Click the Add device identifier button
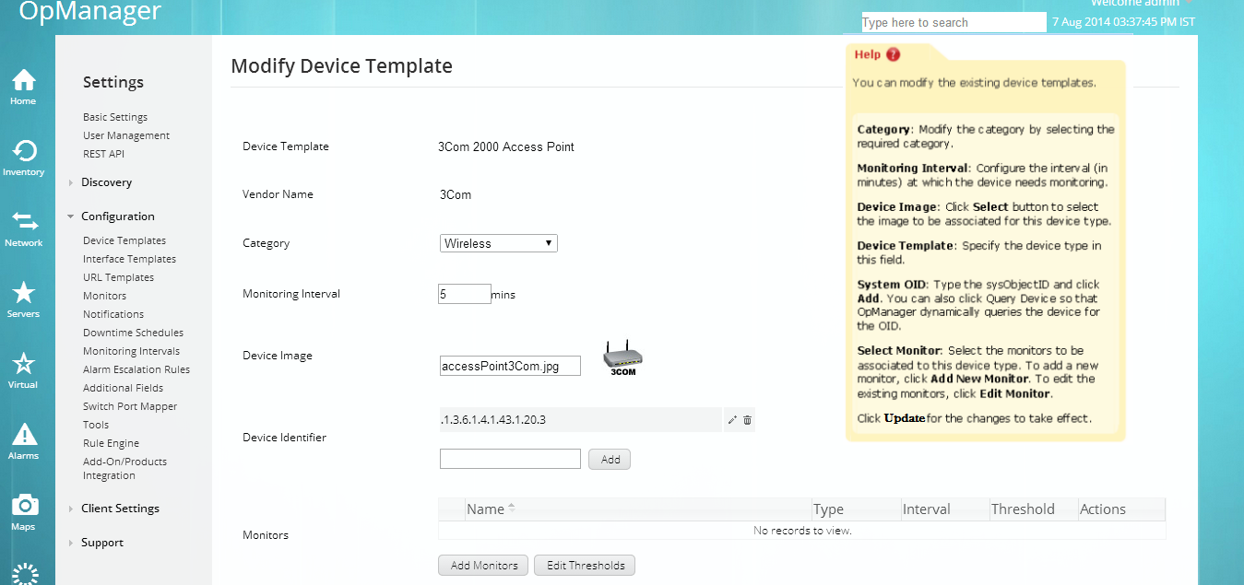Viewport: 1244px width, 585px height. pos(610,459)
